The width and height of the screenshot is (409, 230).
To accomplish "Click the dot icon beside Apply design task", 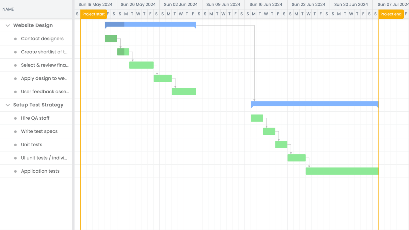I will click(x=16, y=78).
